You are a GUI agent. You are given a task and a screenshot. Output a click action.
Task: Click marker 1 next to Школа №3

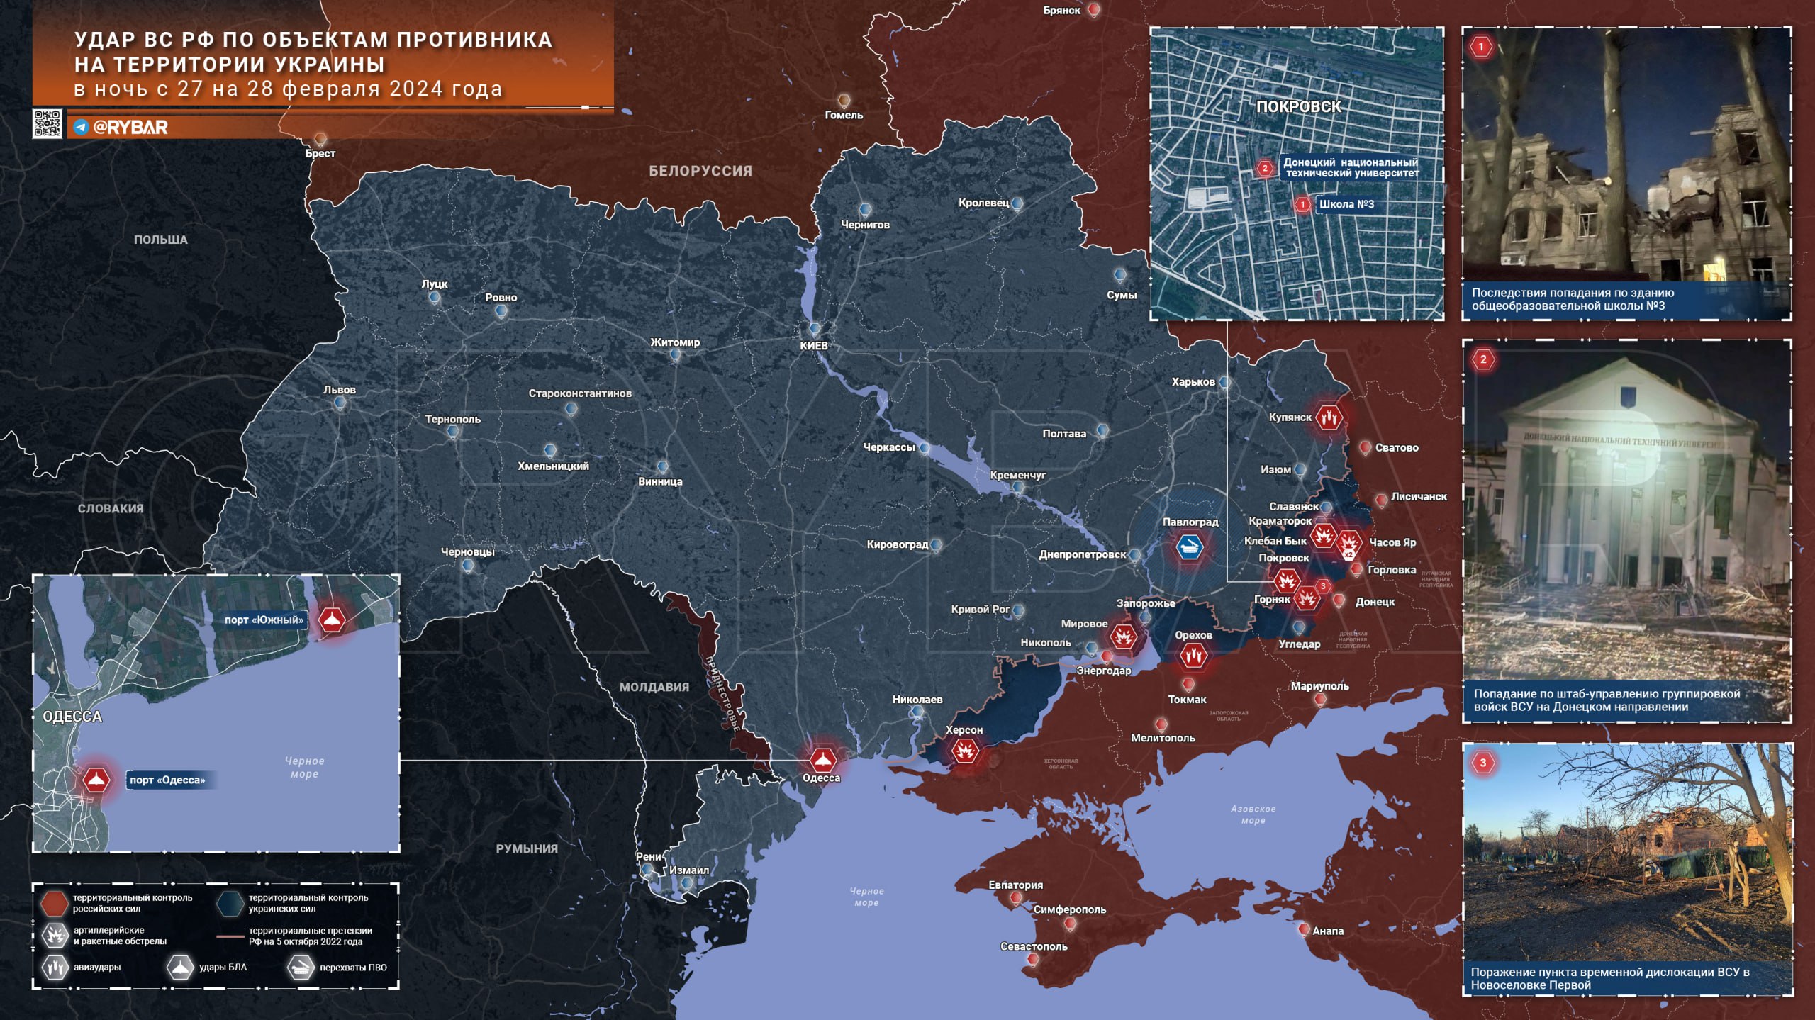[1302, 204]
